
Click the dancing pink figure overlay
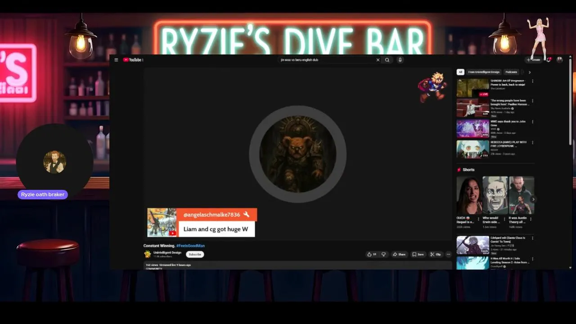click(x=539, y=39)
